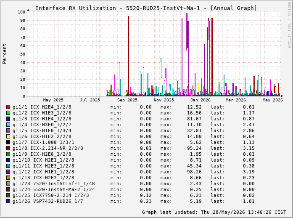Click the red gi1/1 legend swatch
Viewport: 293px width, 218px height.
click(8, 107)
